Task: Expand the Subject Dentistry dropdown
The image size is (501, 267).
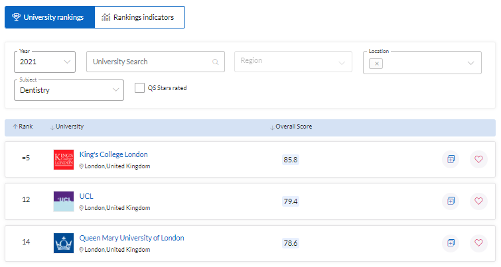Action: tap(68, 90)
